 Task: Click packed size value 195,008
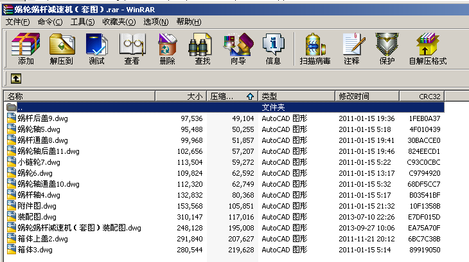click(x=241, y=228)
